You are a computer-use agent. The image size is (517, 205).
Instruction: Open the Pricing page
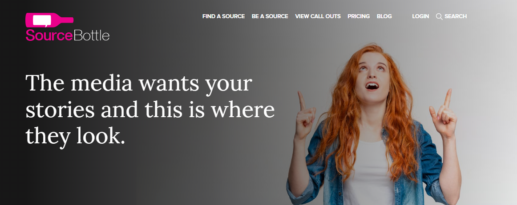pyautogui.click(x=359, y=16)
